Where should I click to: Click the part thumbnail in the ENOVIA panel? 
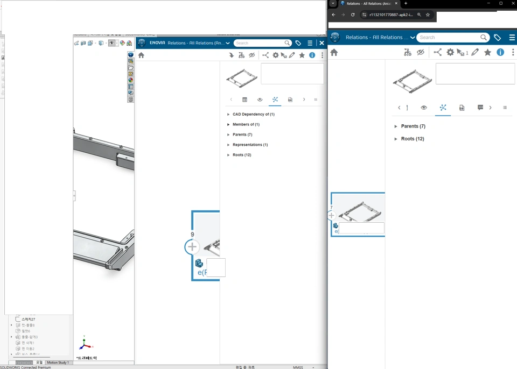pyautogui.click(x=242, y=78)
